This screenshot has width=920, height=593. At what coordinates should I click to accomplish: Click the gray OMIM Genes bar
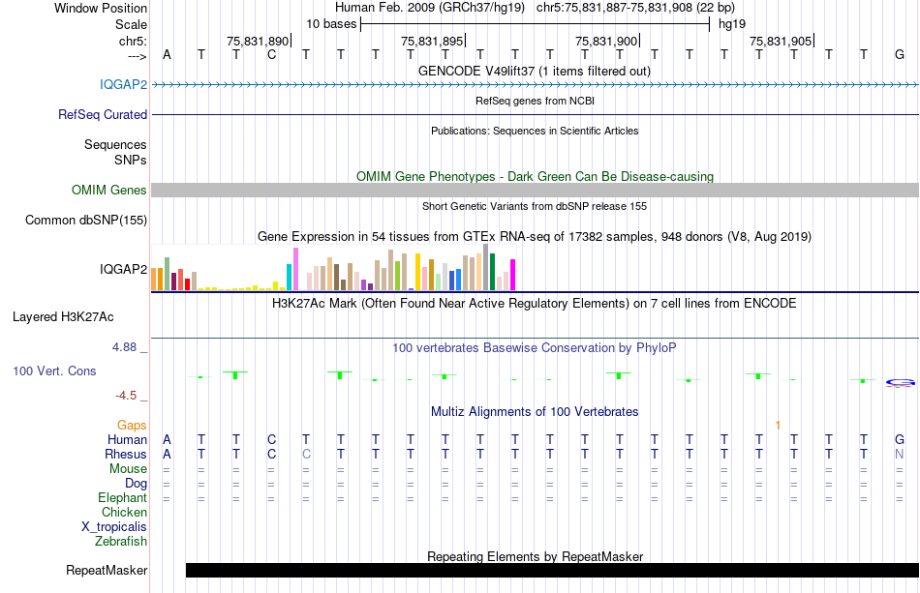tap(536, 190)
